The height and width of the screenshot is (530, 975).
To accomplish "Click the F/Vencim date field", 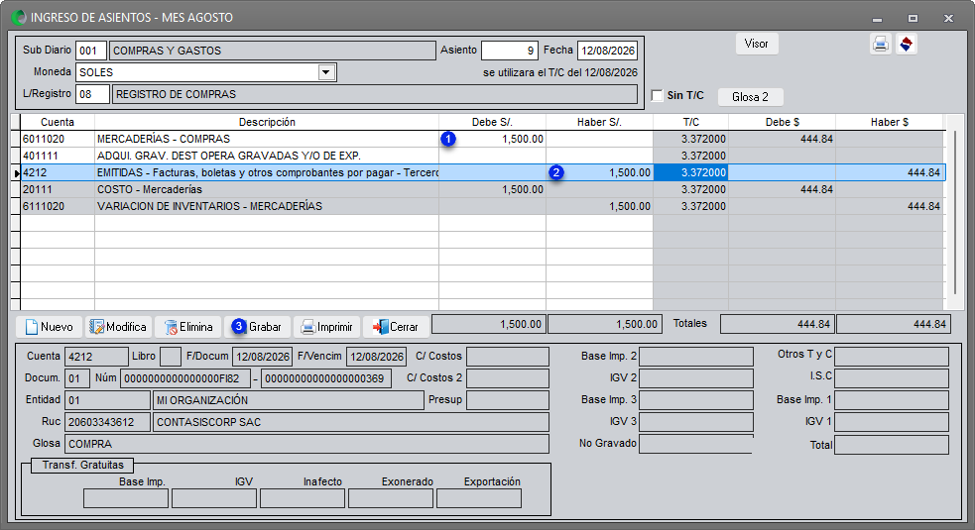I will (x=376, y=357).
